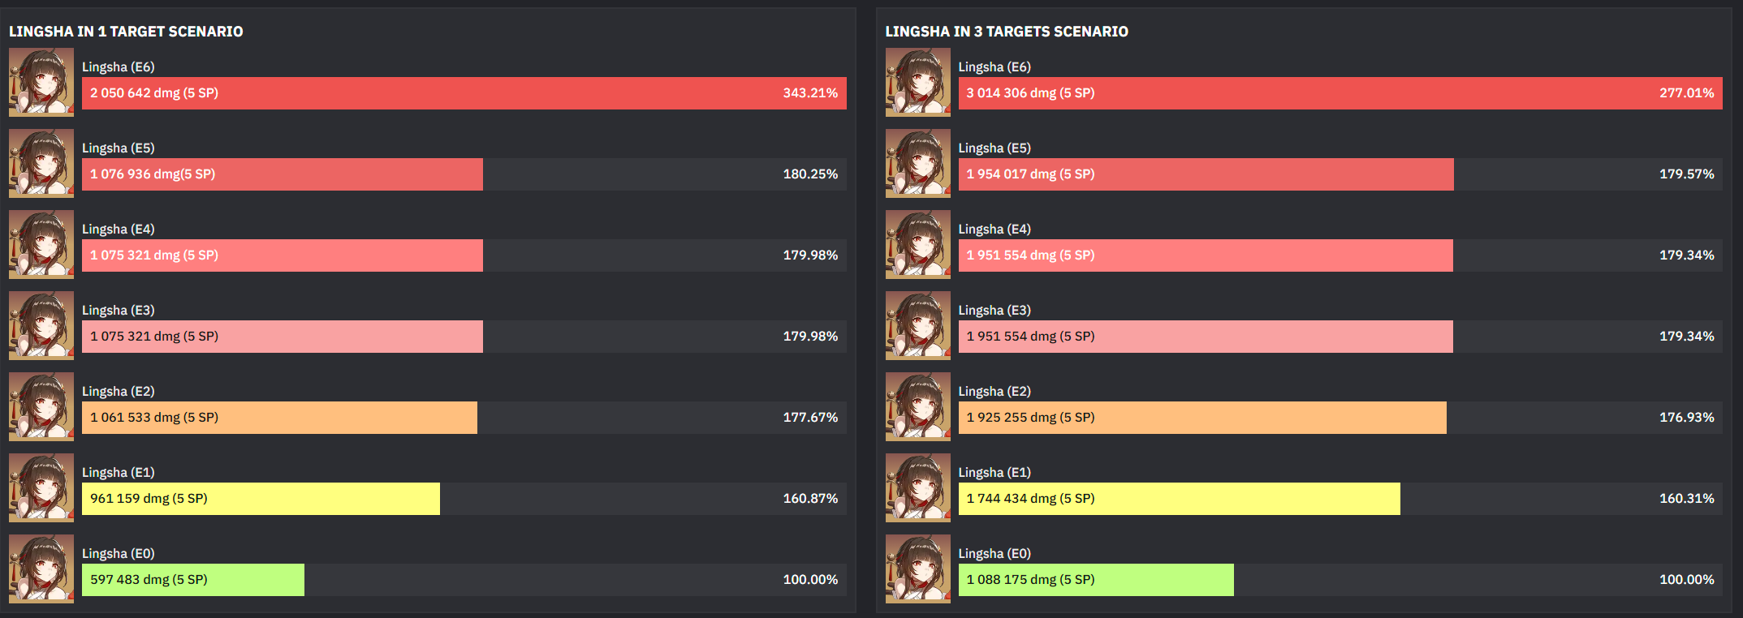Viewport: 1743px width, 618px height.
Task: Click the 1 088 175 dmg green bar
Action: point(1096,580)
